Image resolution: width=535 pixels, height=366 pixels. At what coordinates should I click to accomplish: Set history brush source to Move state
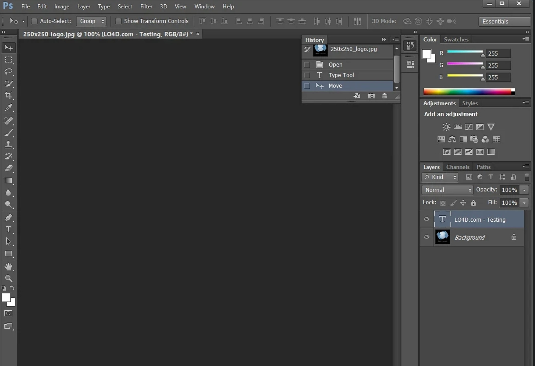point(307,86)
